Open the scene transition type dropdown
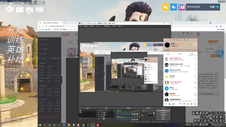 click(148, 111)
